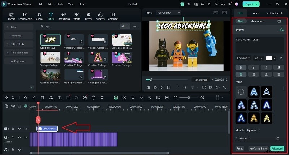Pick text color with the eyedropper
This screenshot has width=289, height=155.
pyautogui.click(x=281, y=58)
